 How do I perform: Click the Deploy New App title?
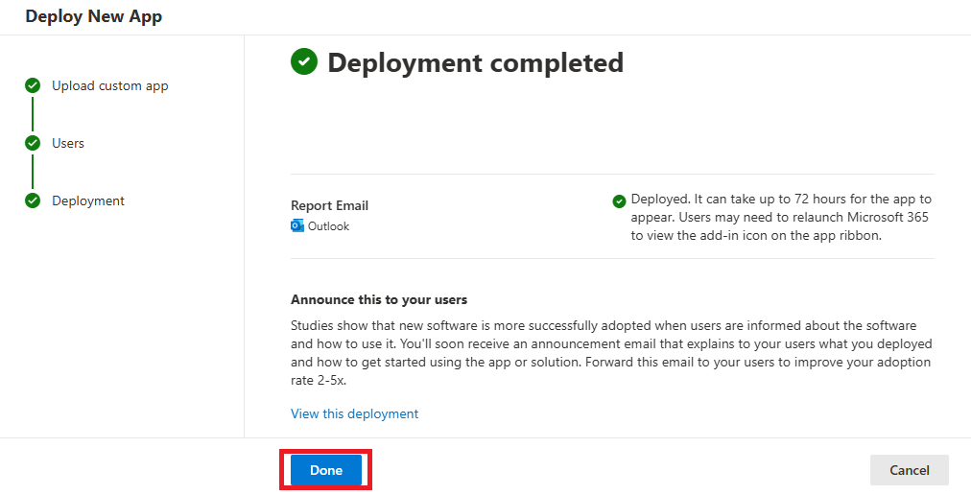pyautogui.click(x=94, y=16)
